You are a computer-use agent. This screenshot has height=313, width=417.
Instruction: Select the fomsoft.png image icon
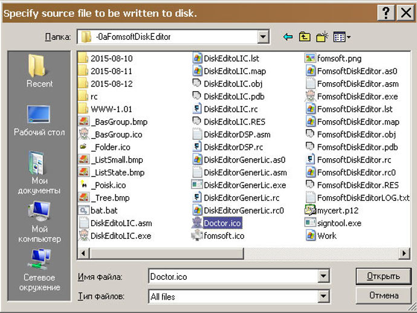pos(310,58)
